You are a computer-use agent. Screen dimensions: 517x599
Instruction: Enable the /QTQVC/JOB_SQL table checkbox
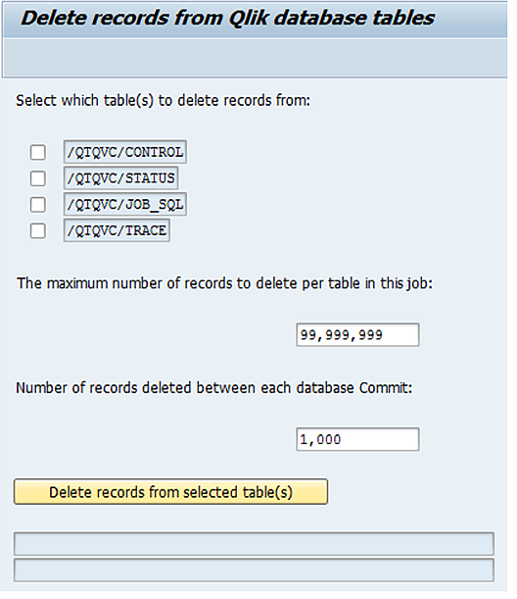click(38, 204)
